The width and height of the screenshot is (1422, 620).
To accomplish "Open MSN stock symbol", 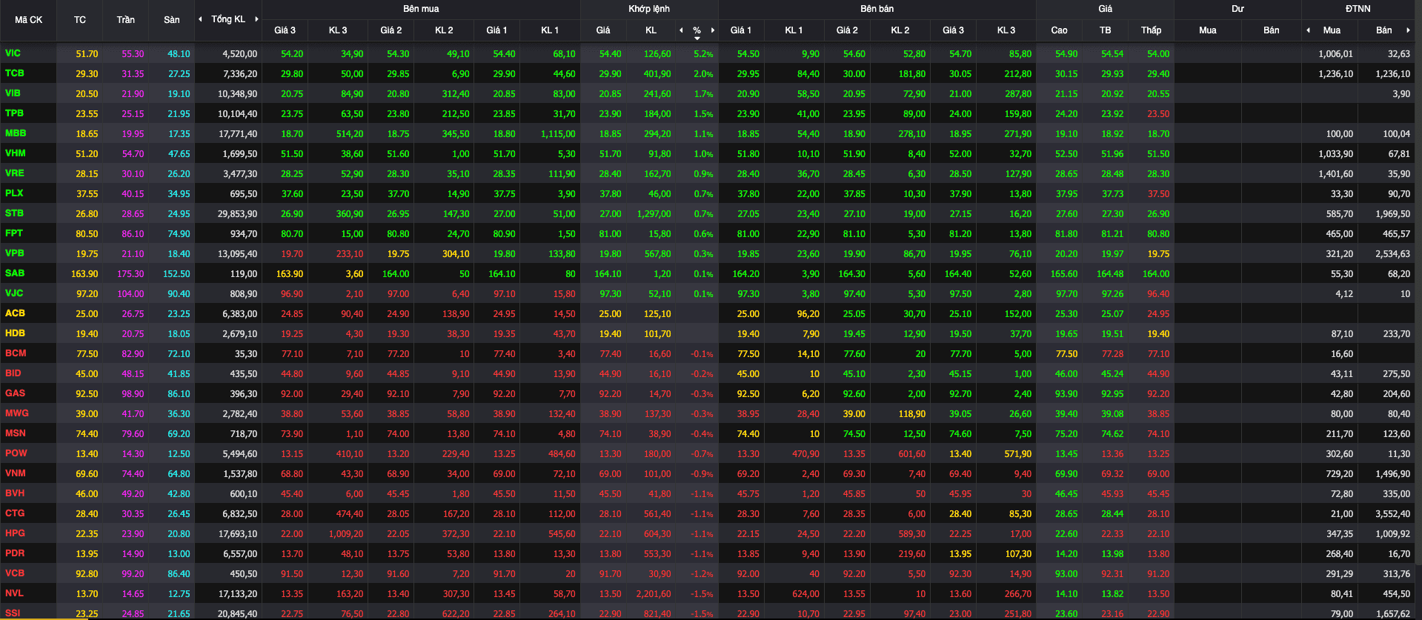I will [16, 433].
